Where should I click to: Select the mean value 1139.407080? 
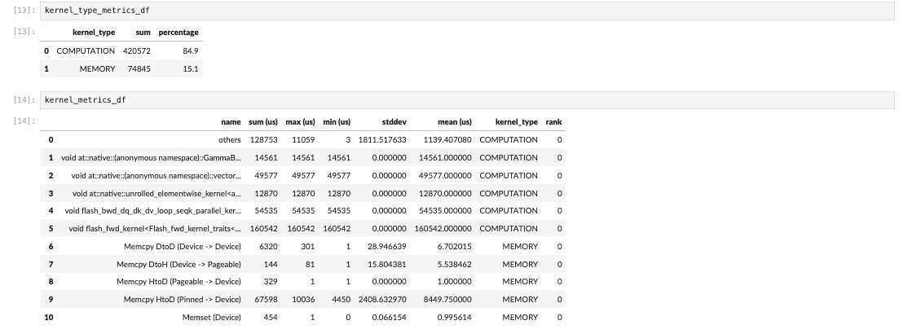click(447, 140)
